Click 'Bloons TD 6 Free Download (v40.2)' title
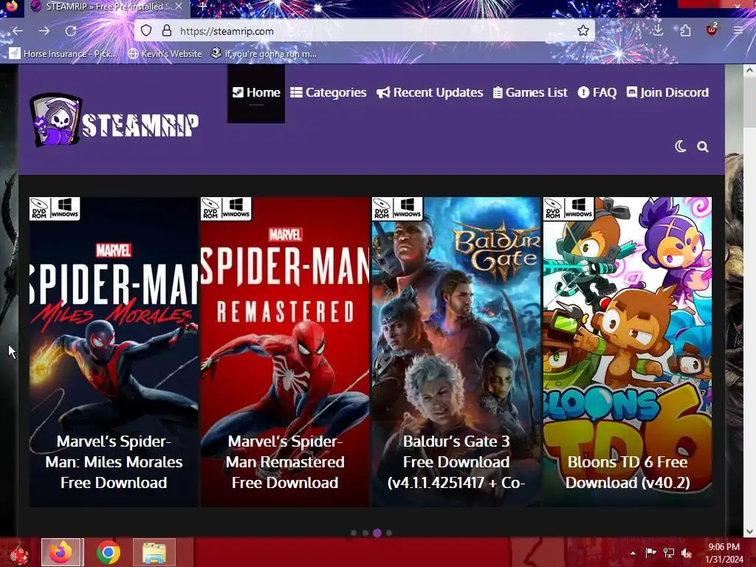 coord(628,472)
